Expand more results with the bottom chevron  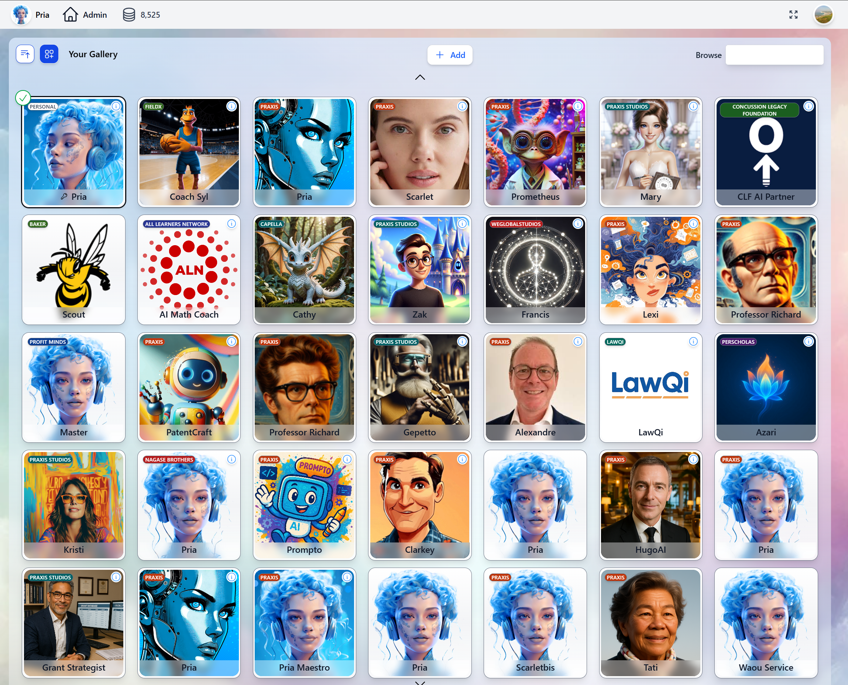[420, 682]
